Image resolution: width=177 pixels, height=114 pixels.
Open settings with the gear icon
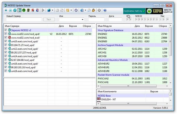tap(76, 10)
